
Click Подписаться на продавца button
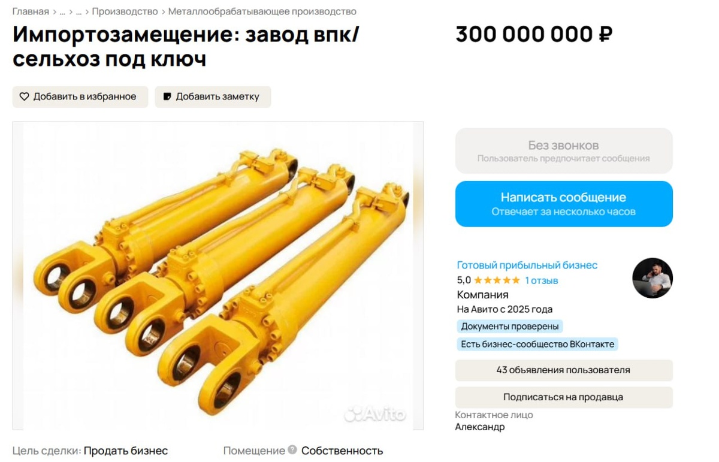point(564,397)
